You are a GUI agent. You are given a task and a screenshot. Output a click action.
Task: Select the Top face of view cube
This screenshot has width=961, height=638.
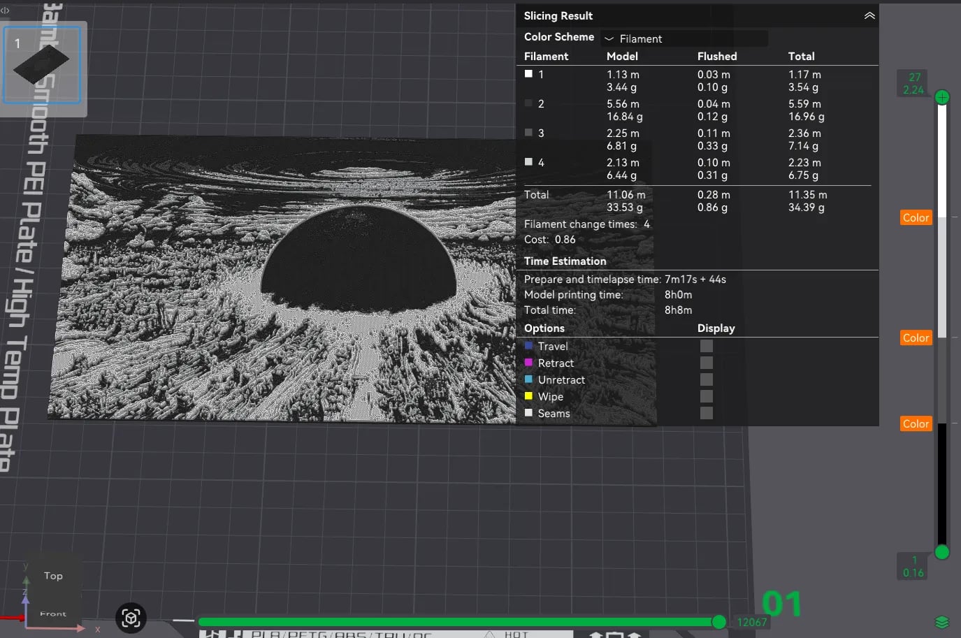click(x=53, y=576)
